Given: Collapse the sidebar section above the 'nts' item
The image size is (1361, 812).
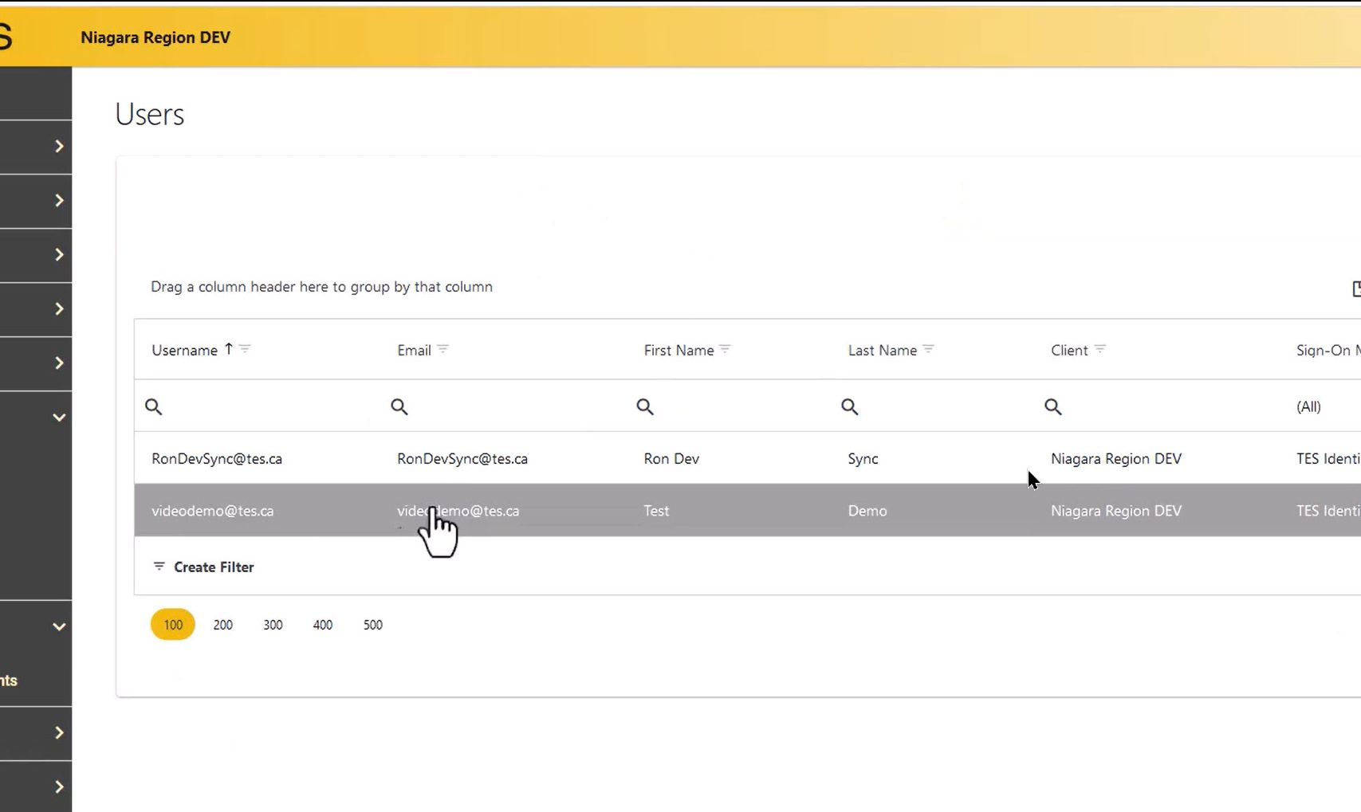Looking at the screenshot, I should pyautogui.click(x=59, y=626).
